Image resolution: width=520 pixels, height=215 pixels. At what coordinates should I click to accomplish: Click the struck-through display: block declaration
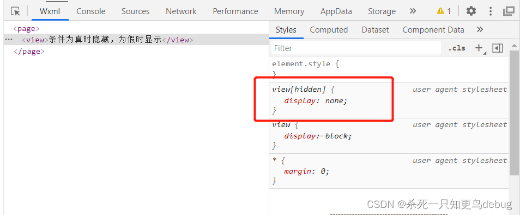[x=318, y=136]
